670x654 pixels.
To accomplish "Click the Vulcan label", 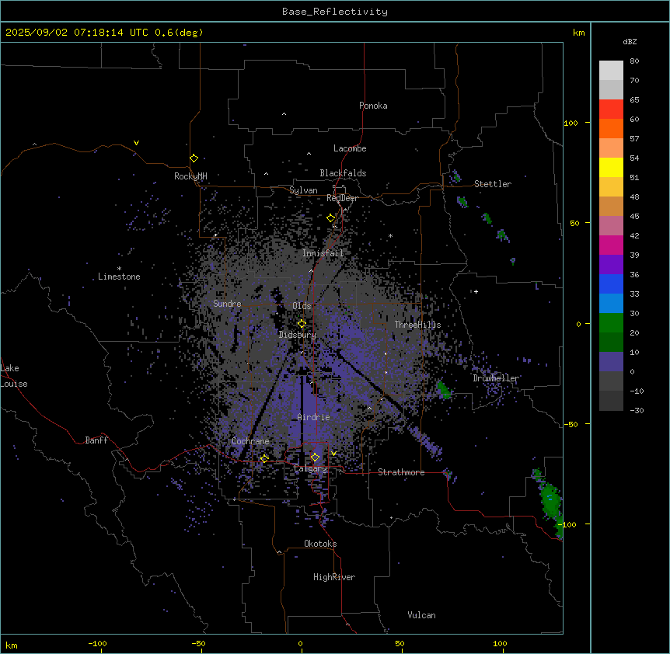I will coord(421,615).
